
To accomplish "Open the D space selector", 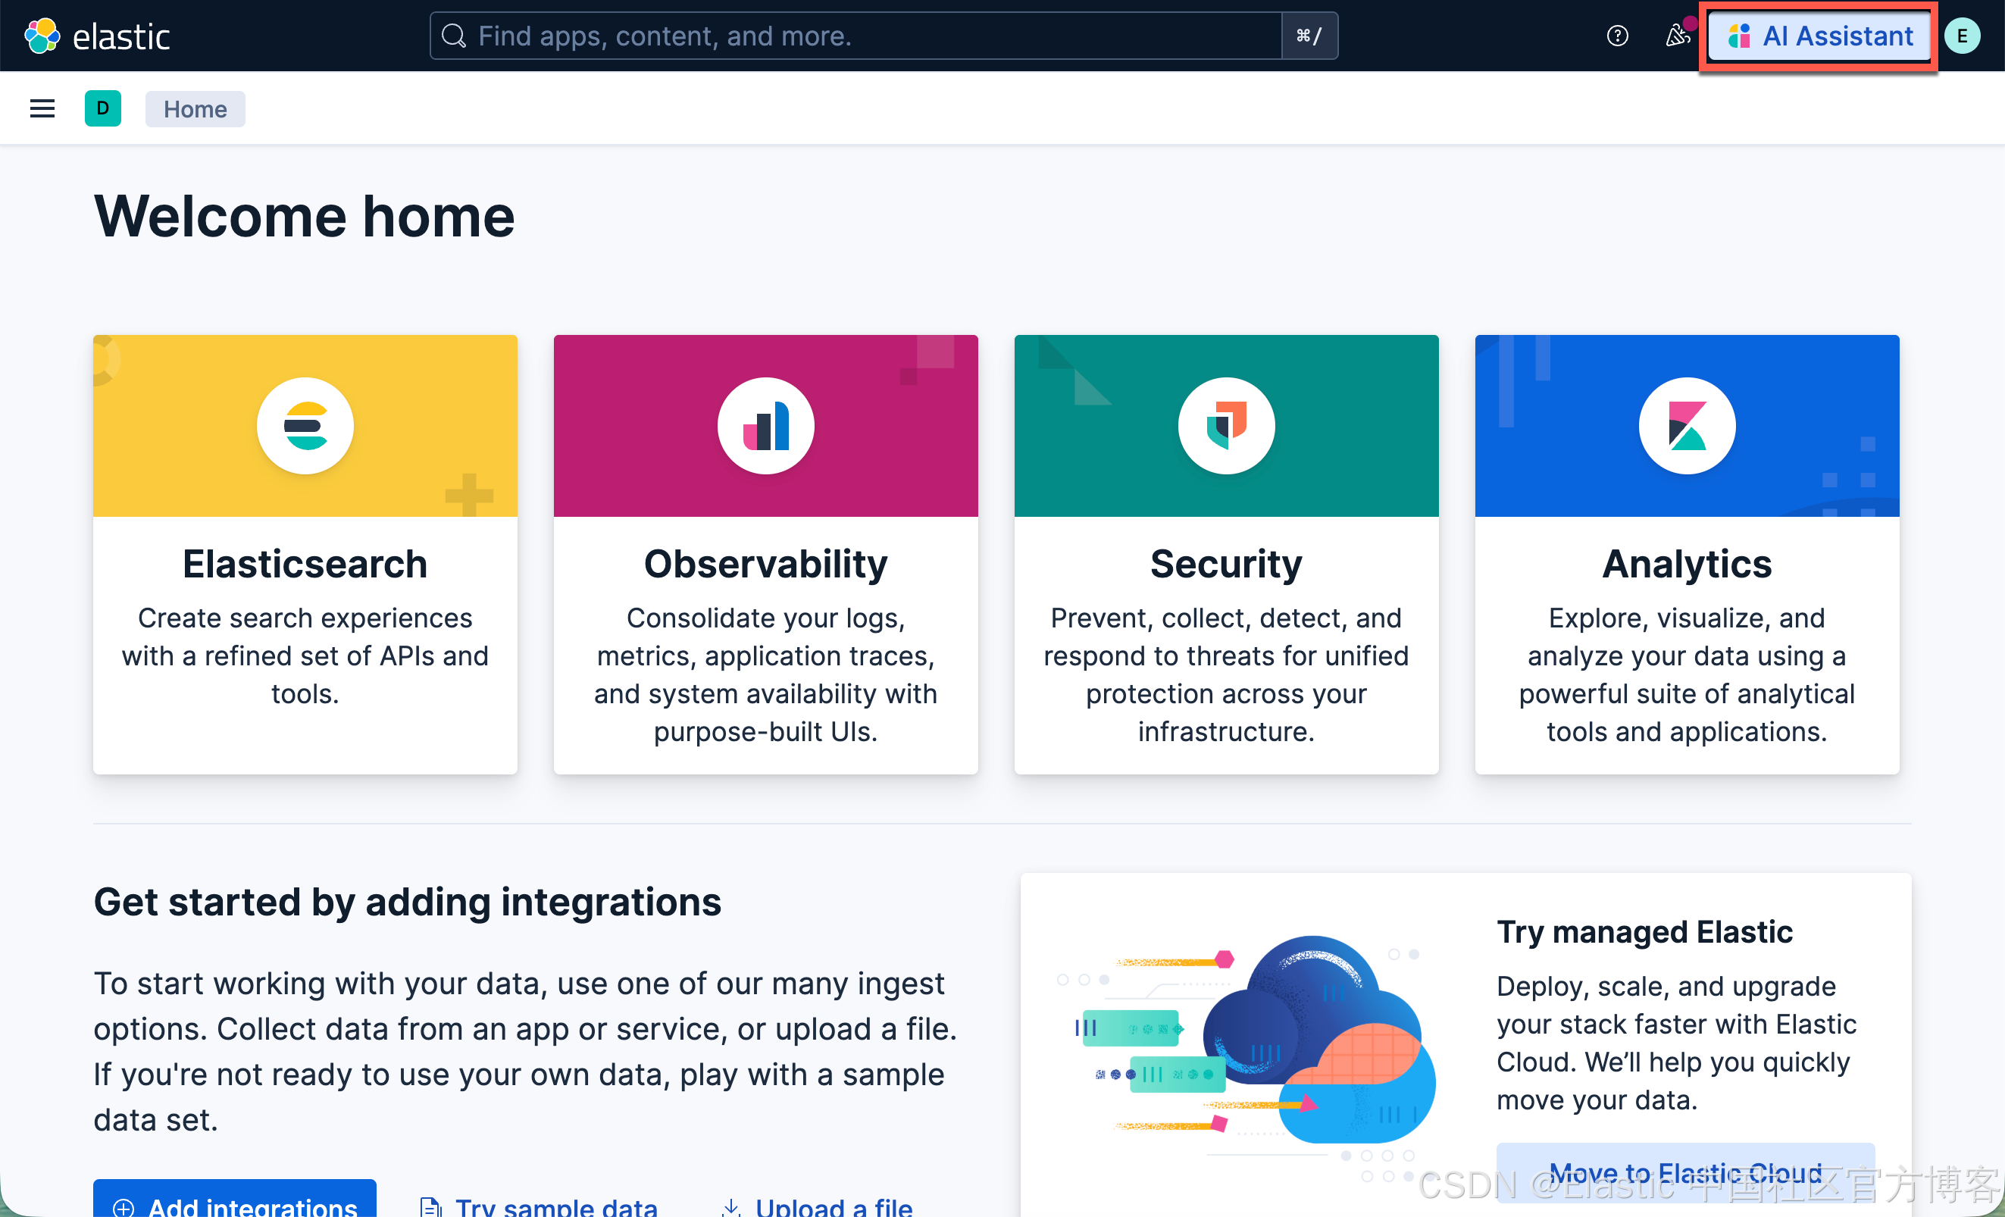I will click(x=102, y=108).
